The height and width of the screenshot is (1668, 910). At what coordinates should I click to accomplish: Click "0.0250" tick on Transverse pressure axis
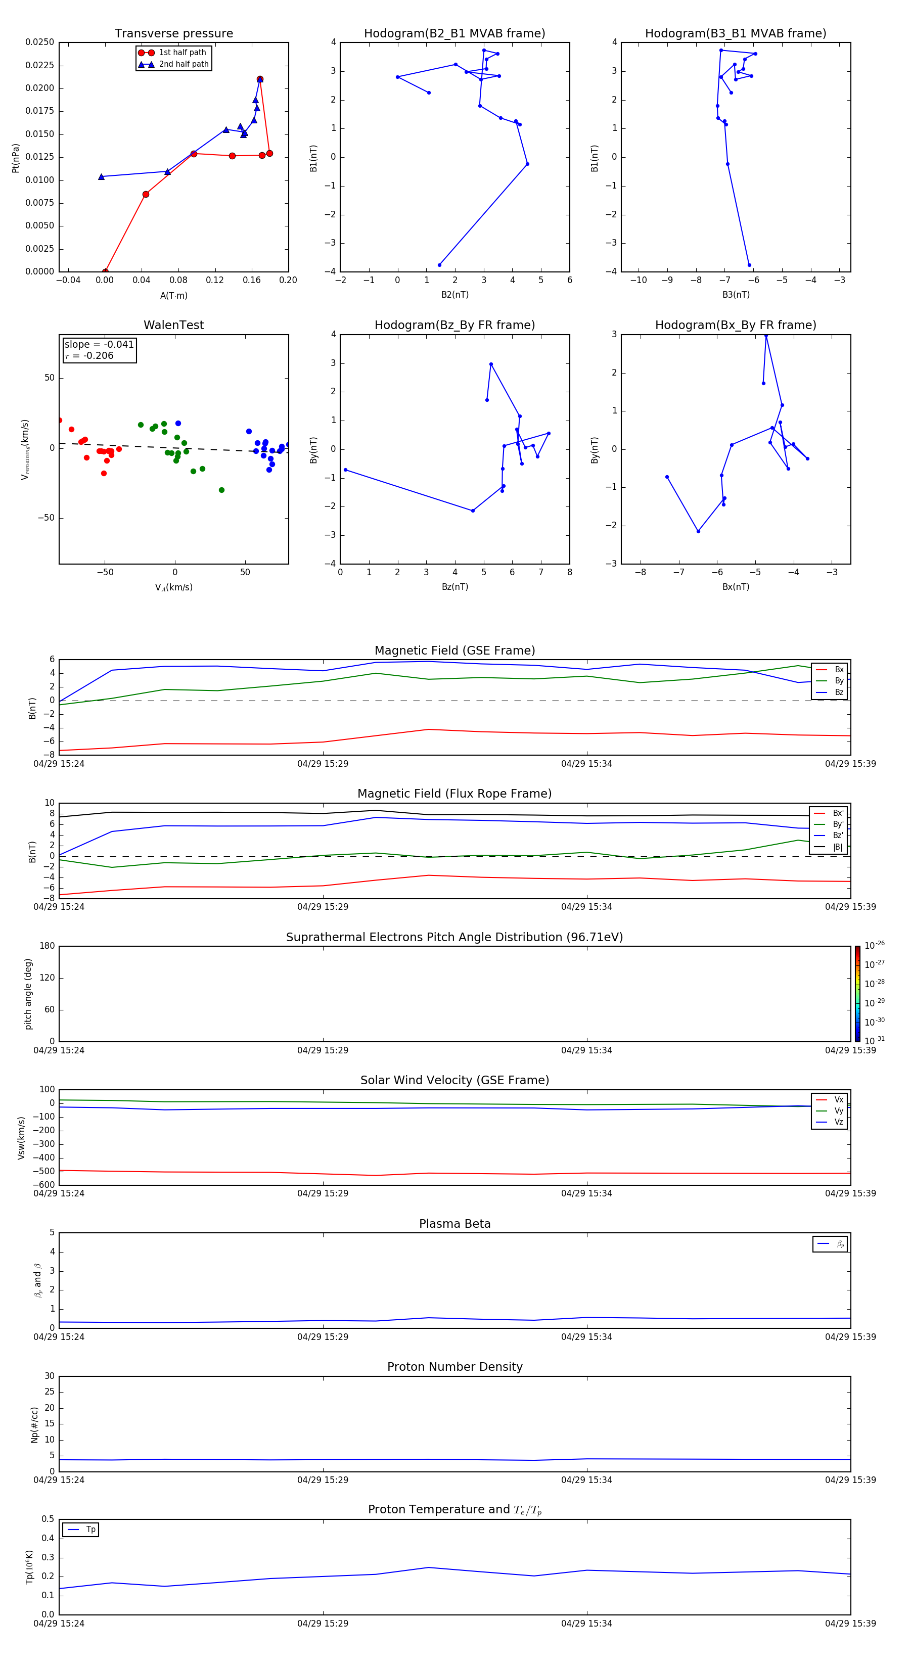pyautogui.click(x=39, y=42)
